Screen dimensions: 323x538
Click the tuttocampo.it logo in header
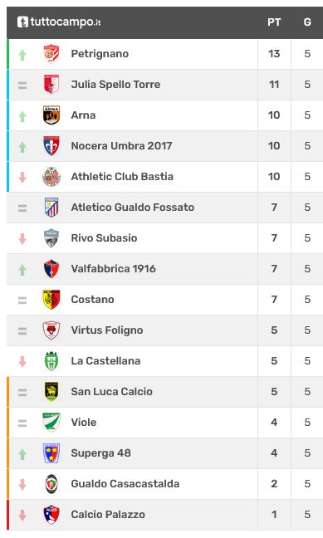tap(59, 22)
